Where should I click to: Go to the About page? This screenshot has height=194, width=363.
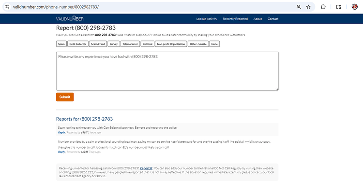click(x=257, y=19)
